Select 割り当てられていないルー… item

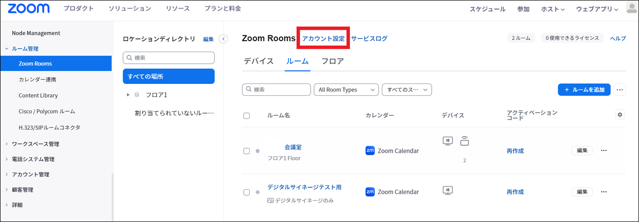(174, 113)
